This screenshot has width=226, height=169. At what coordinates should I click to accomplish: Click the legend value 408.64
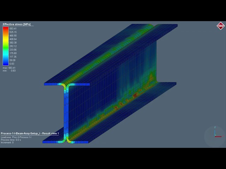pos(13,39)
